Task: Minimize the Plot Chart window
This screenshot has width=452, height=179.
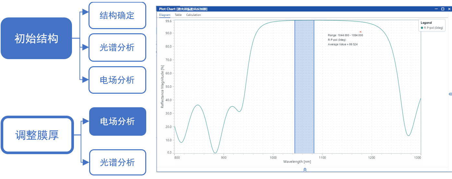Action: (436, 9)
